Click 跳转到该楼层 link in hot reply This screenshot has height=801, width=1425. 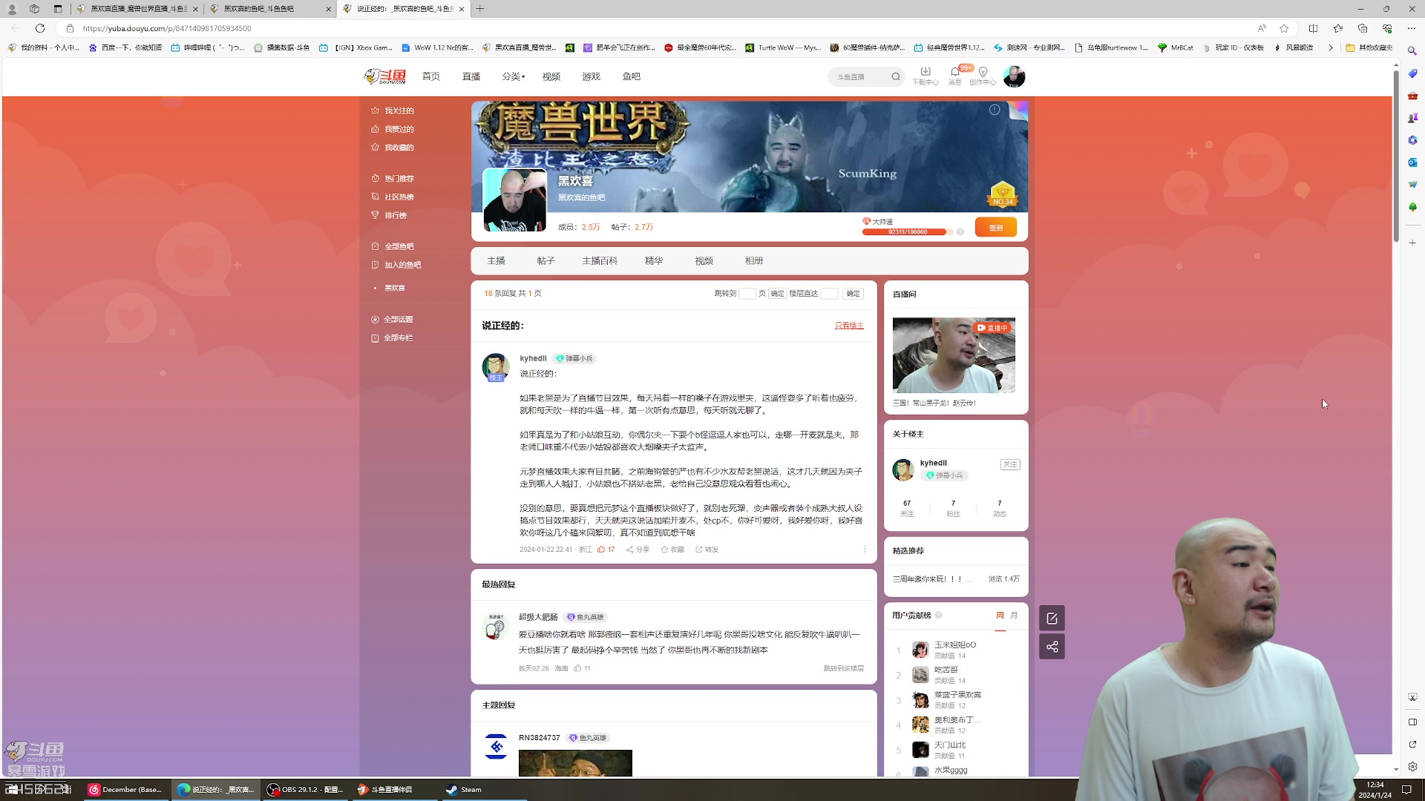coord(843,668)
